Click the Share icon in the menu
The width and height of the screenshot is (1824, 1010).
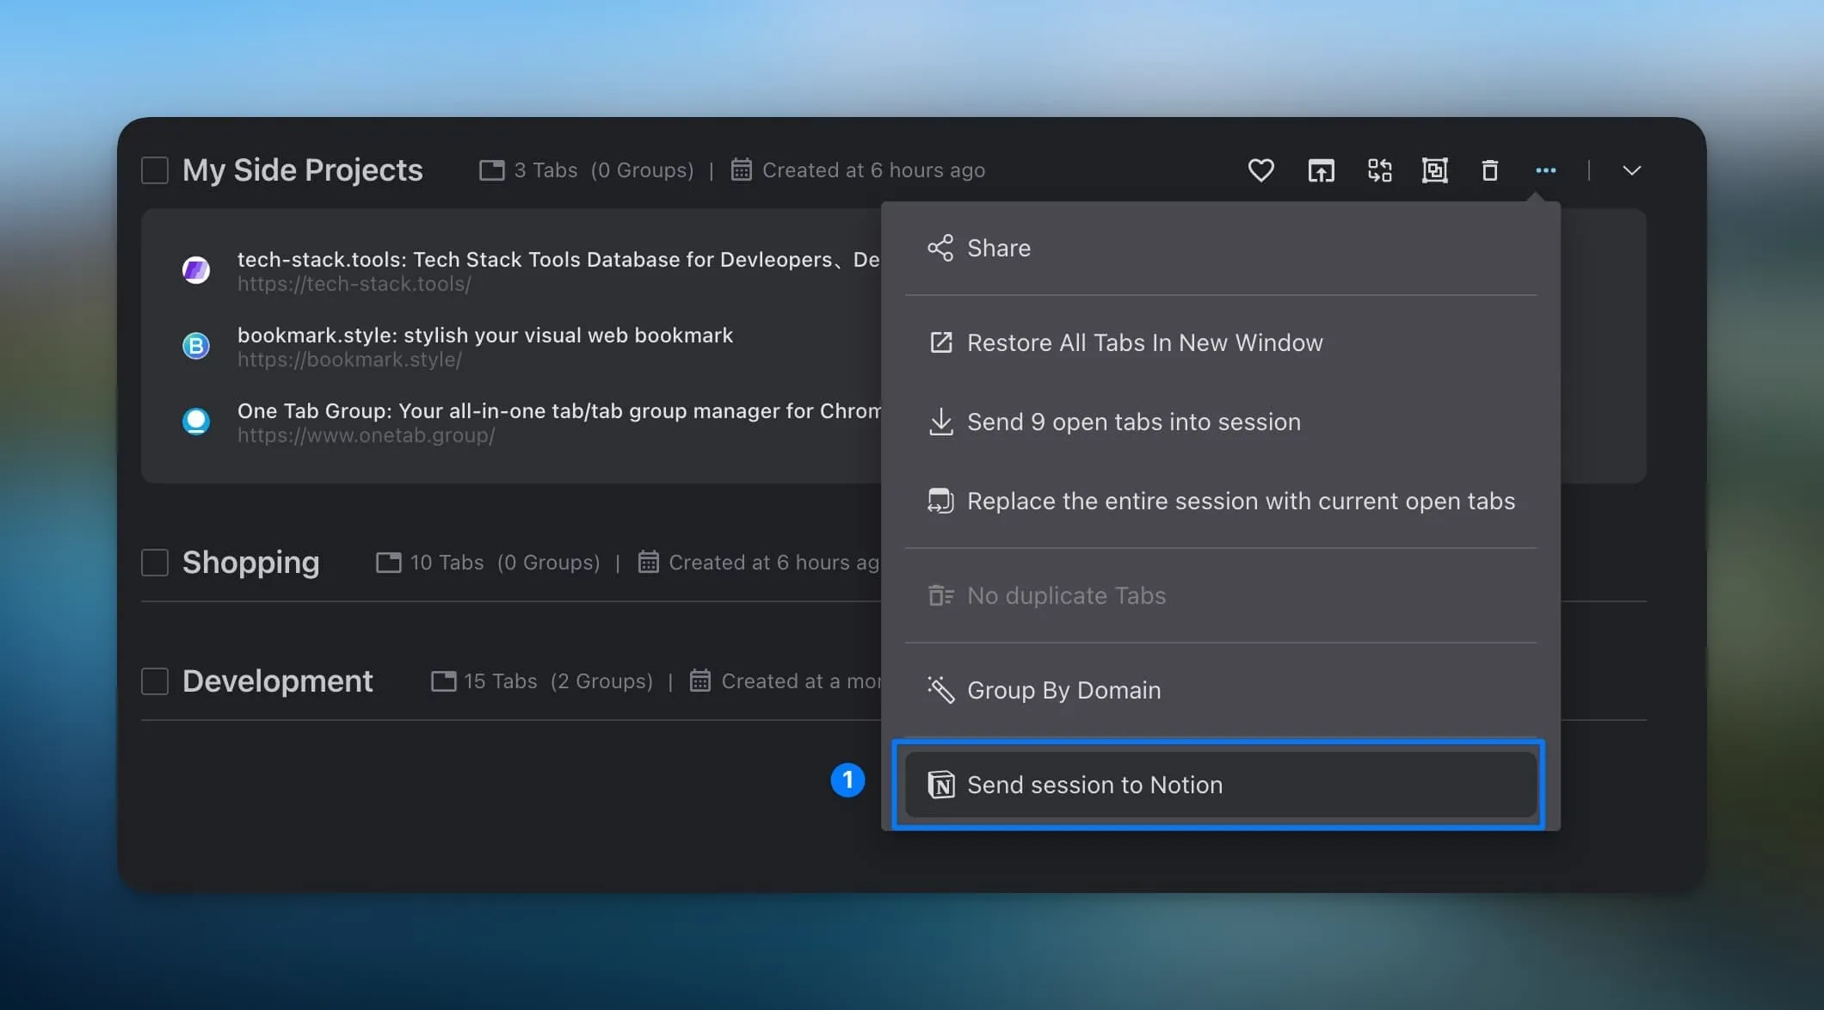(940, 248)
